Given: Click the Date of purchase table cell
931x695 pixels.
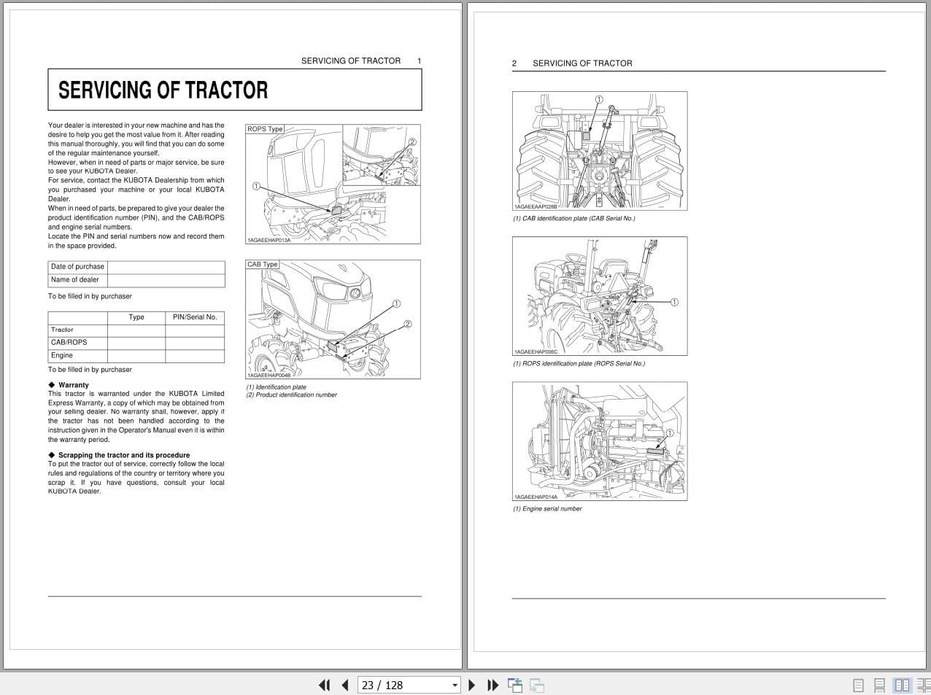Looking at the screenshot, I should (x=77, y=267).
